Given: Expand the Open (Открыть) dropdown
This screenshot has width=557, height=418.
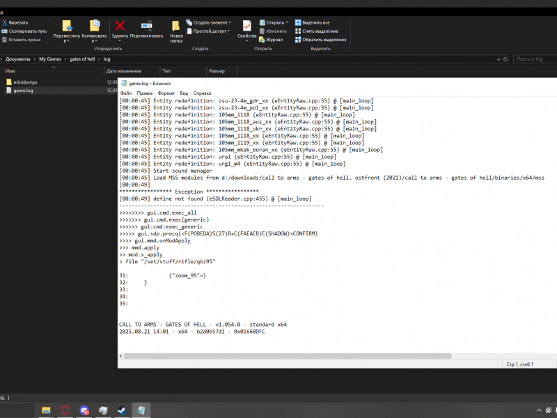Looking at the screenshot, I should point(287,22).
